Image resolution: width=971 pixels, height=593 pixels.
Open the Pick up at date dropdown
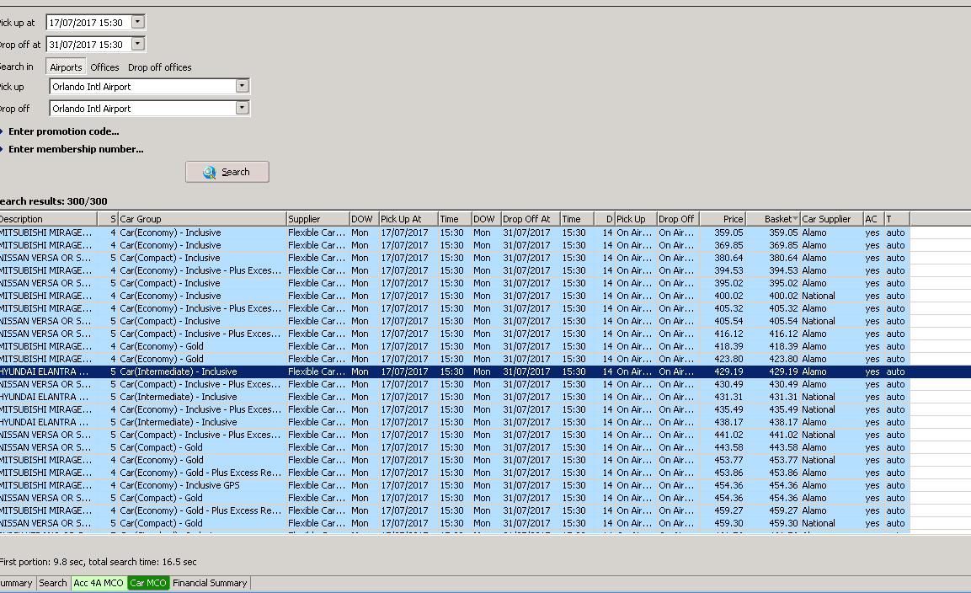138,23
